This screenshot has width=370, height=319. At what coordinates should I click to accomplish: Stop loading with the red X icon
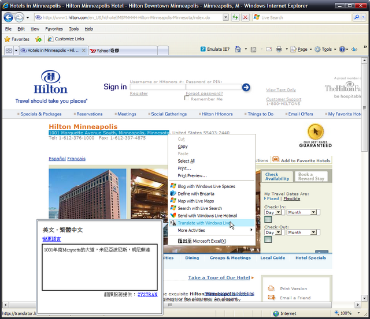[x=245, y=17]
